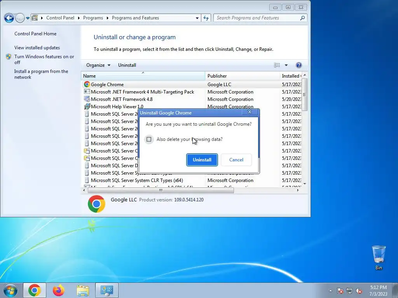Open the Organize menu
Viewport: 398px width, 298px height.
click(x=98, y=65)
